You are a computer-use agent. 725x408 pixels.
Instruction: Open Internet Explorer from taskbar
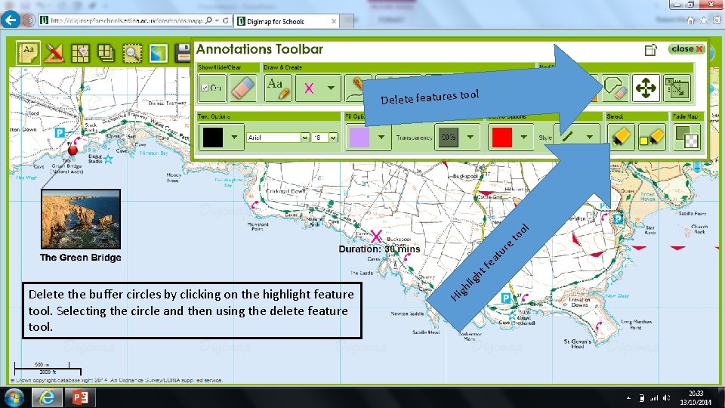coord(47,397)
